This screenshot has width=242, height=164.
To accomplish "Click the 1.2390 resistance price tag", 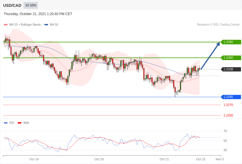I will pos(231,42).
